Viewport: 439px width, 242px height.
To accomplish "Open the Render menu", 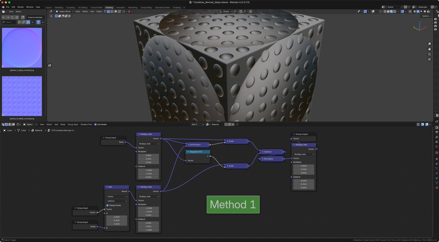I will click(20, 7).
